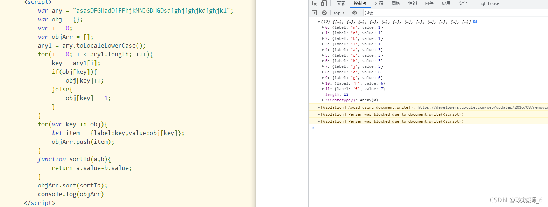
Task: Switch to the 元素 tab
Action: [341, 3]
